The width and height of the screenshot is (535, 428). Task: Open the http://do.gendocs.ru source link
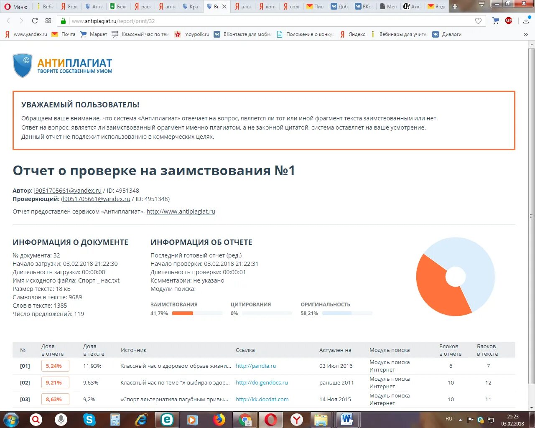tap(262, 382)
